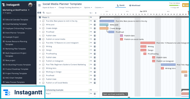Open Product Roadmap Template project
This screenshot has height=99, width=190.
point(17,69)
